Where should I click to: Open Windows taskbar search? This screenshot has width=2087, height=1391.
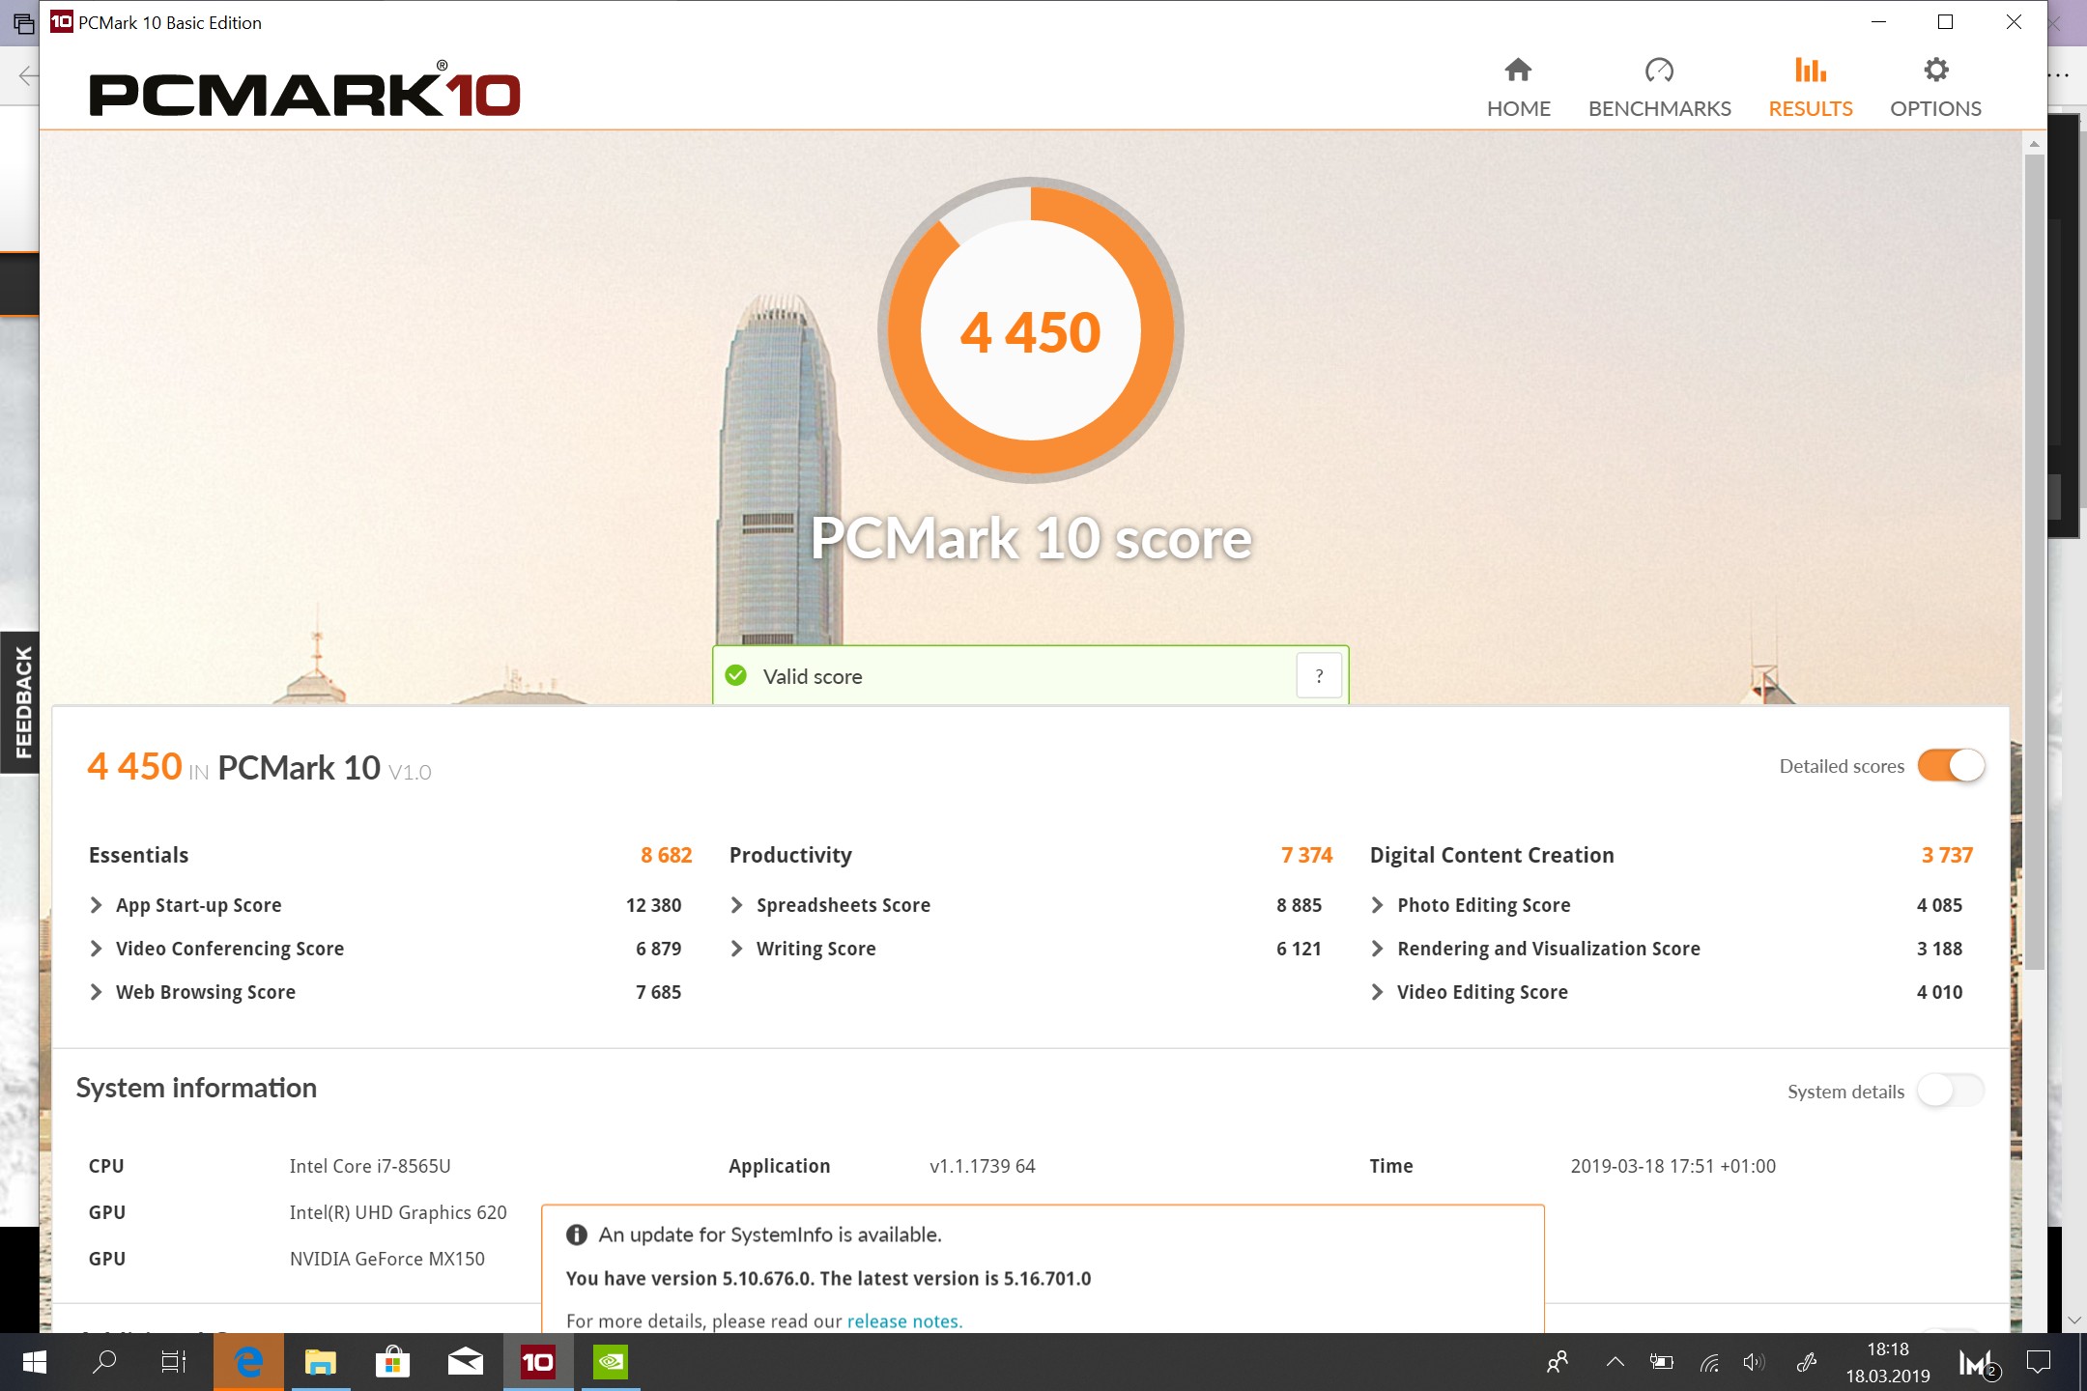[x=104, y=1362]
